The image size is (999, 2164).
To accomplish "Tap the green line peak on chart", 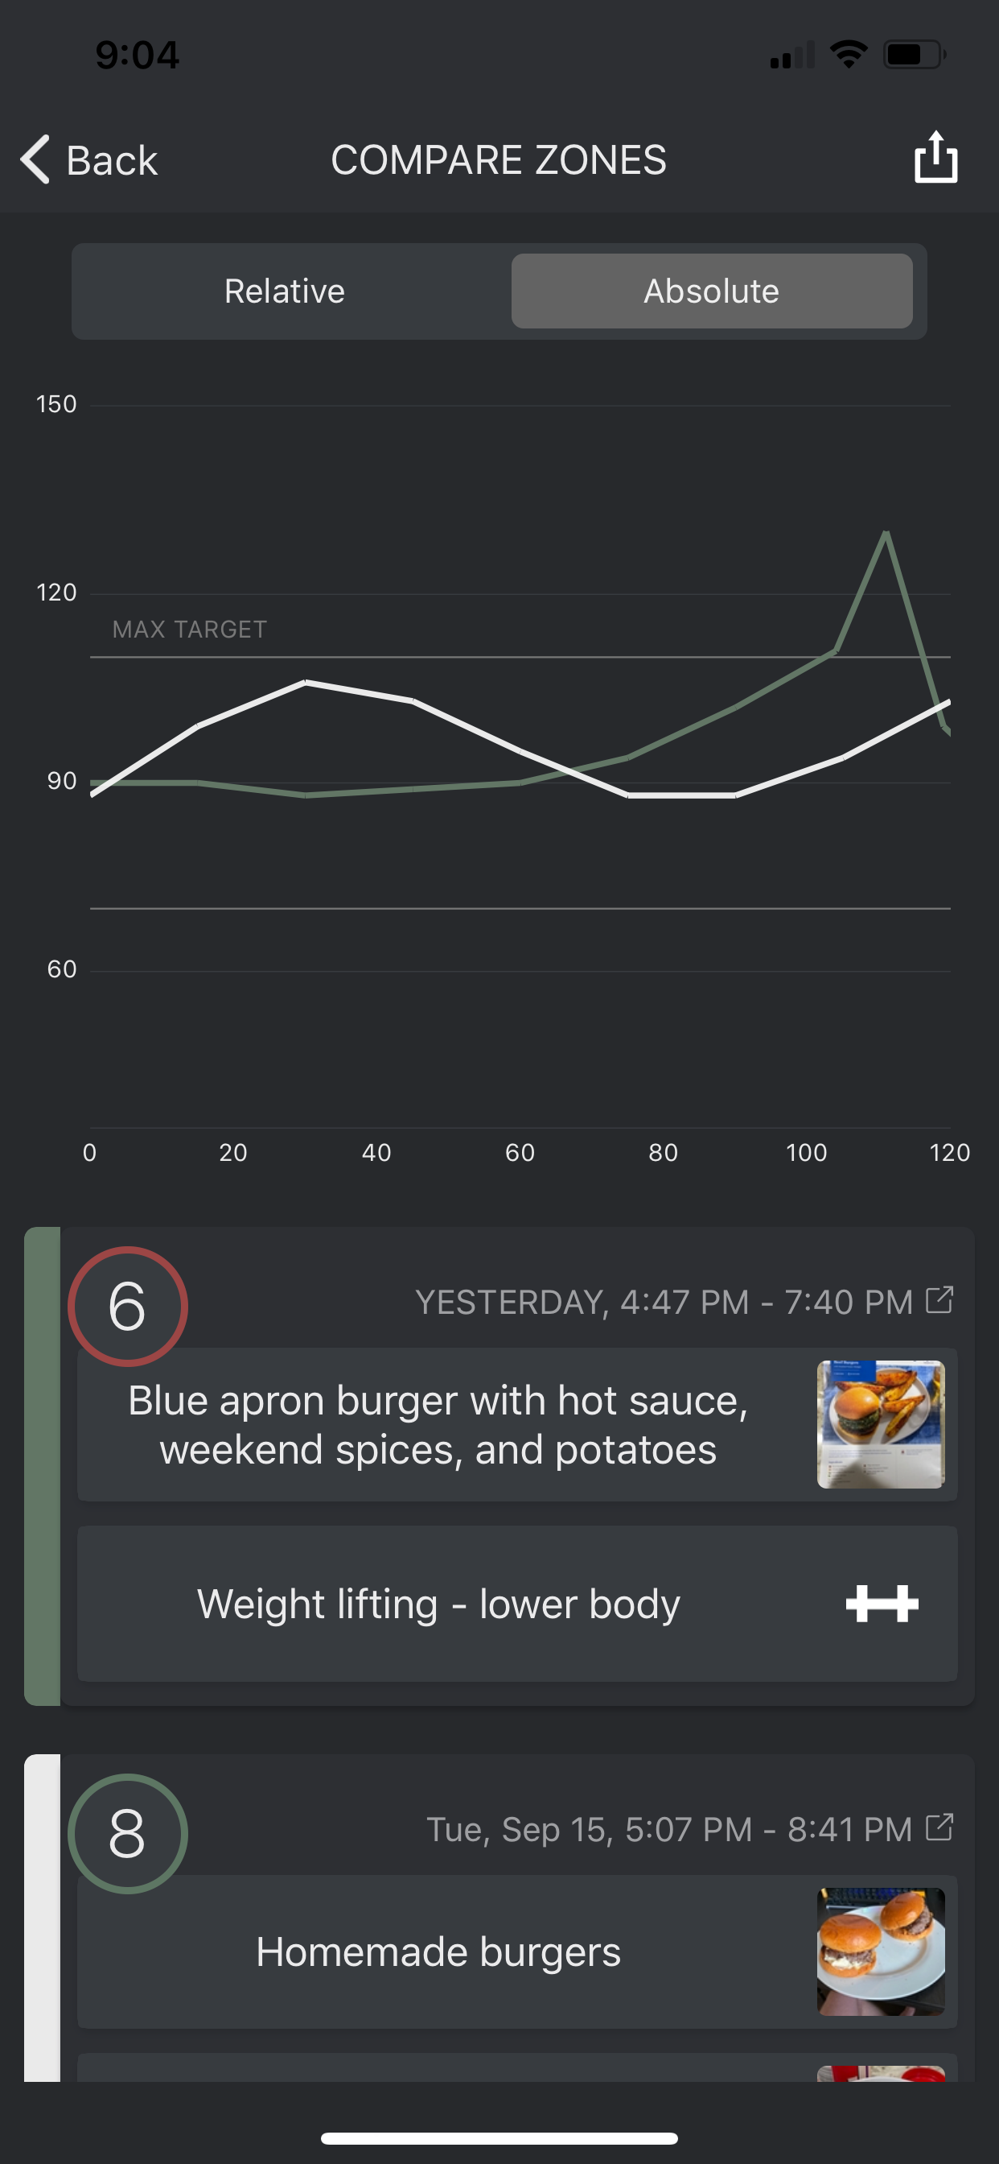I will (x=886, y=533).
